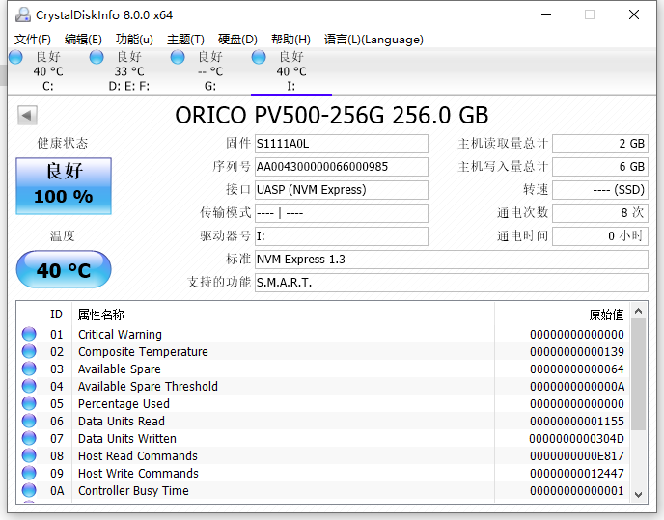
Task: Click the status orb for drive G:
Action: point(178,57)
